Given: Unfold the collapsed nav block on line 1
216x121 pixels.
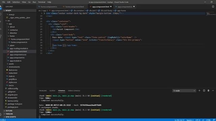Looking at the screenshot, I should click(x=44, y=13).
